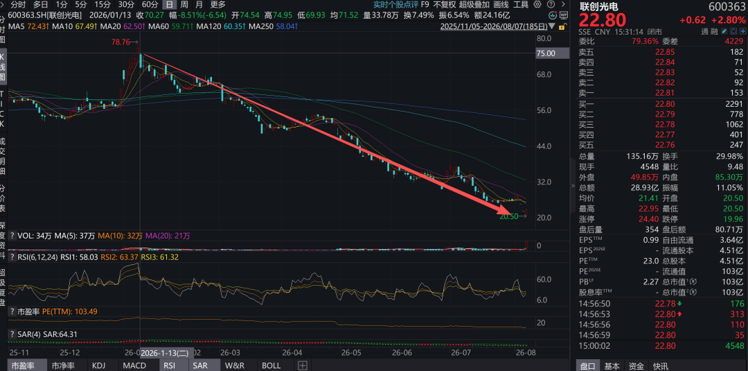The height and width of the screenshot is (371, 748).
Task: Click the F9 button
Action: 425,4
